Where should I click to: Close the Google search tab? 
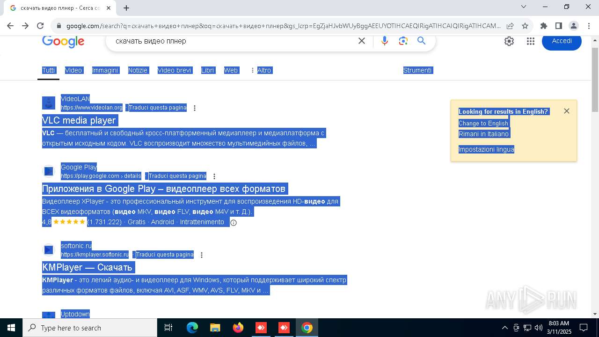coord(109,8)
